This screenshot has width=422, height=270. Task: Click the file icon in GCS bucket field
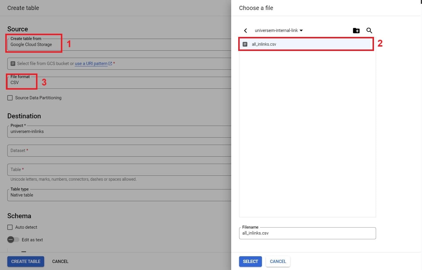(x=13, y=64)
